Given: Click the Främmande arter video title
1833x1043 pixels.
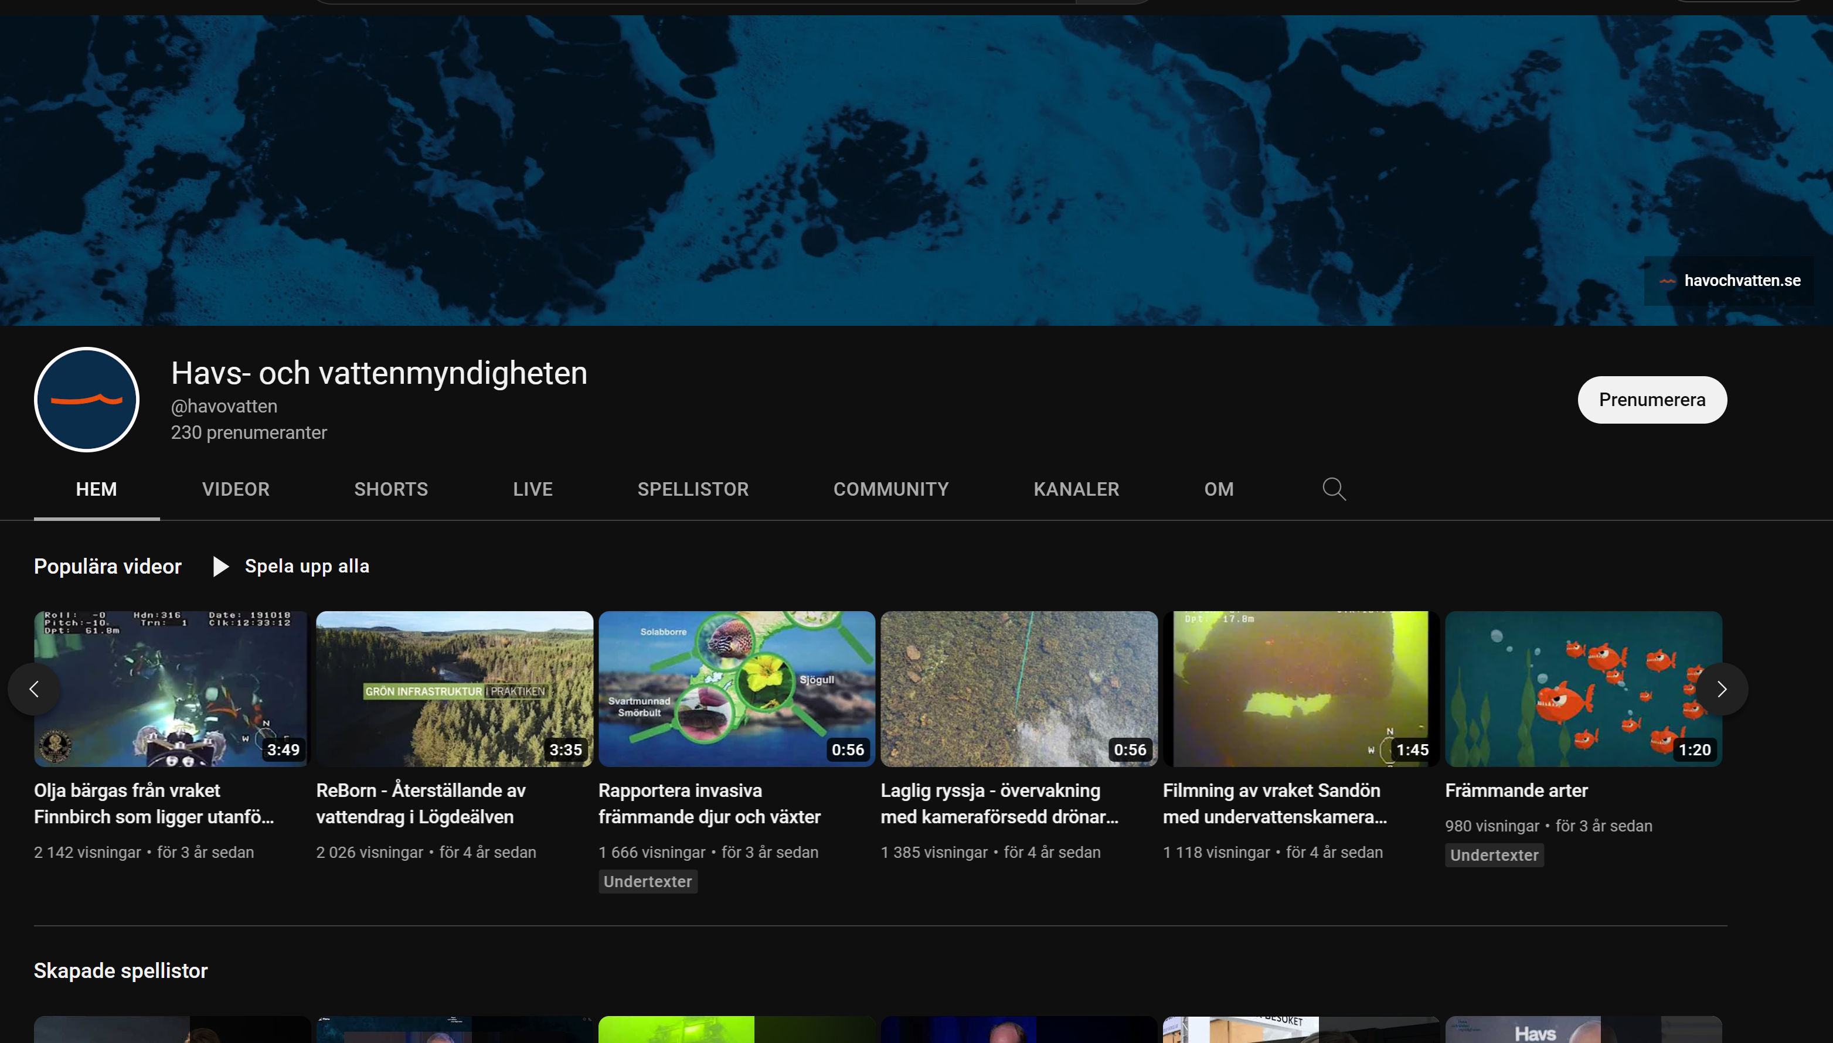Looking at the screenshot, I should click(x=1516, y=791).
